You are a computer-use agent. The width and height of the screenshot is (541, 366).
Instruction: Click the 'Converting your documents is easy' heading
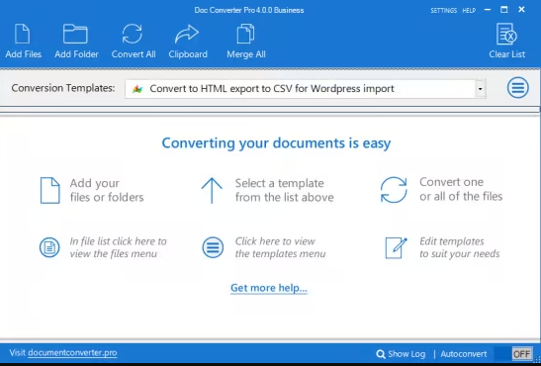(276, 142)
